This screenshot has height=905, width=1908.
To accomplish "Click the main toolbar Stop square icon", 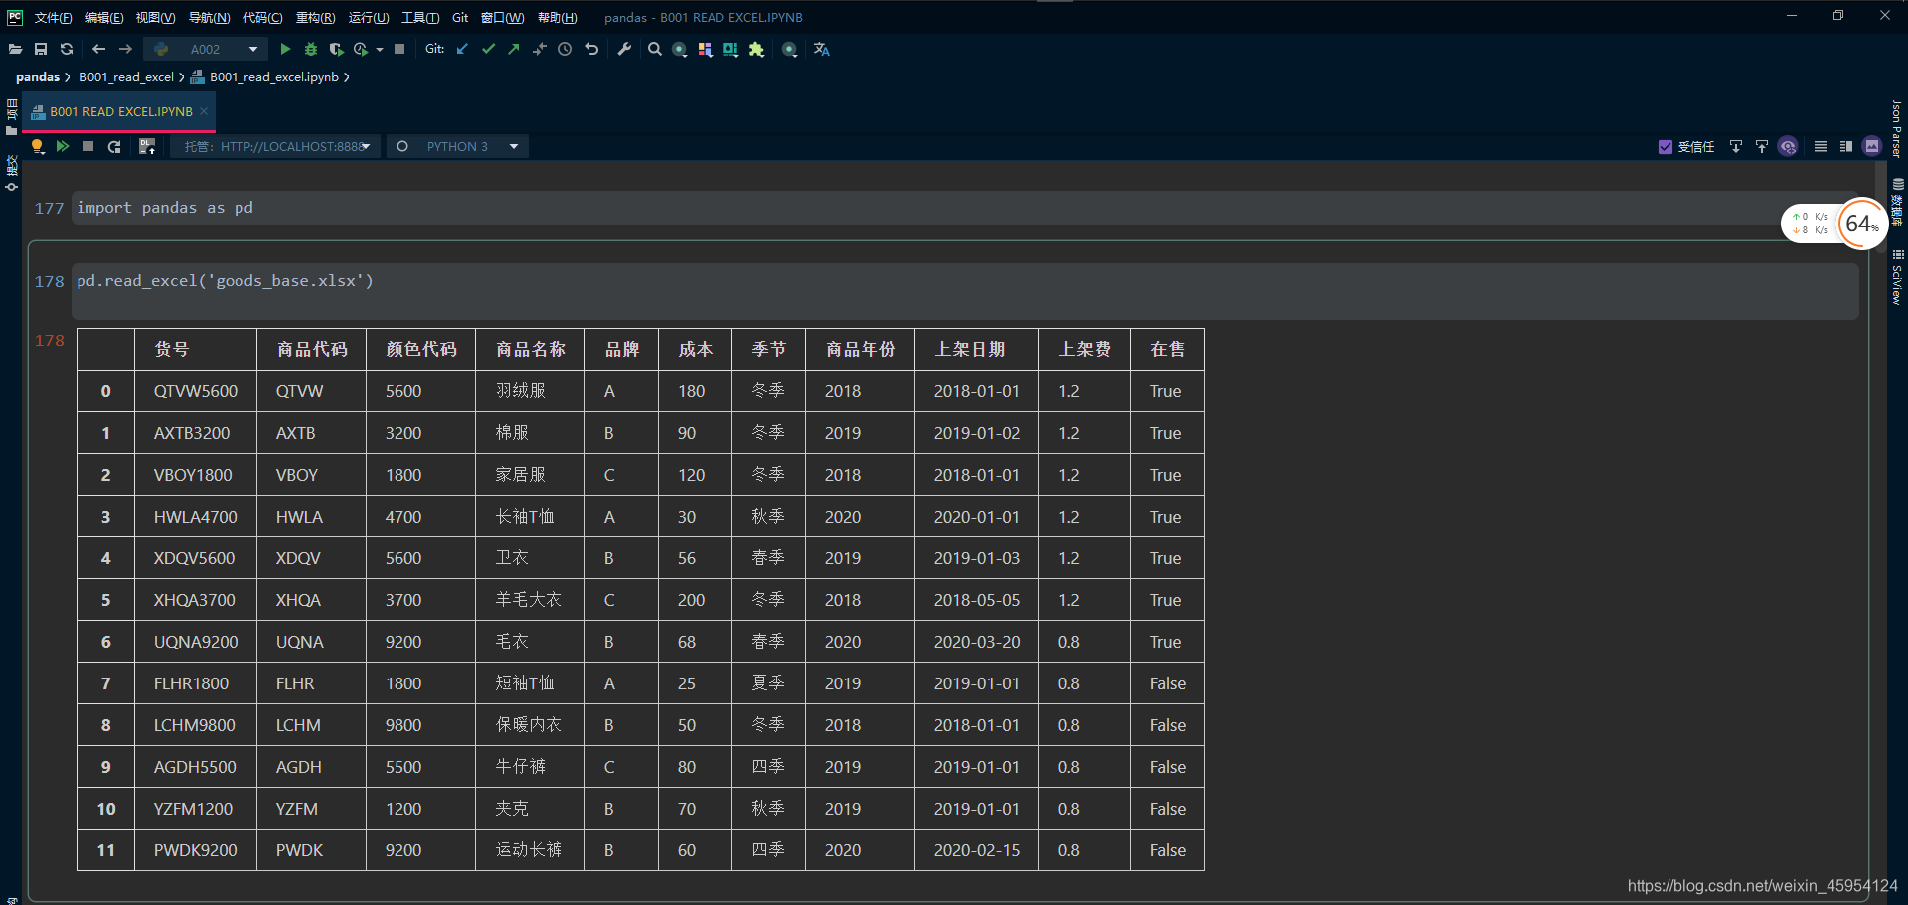I will tap(399, 49).
